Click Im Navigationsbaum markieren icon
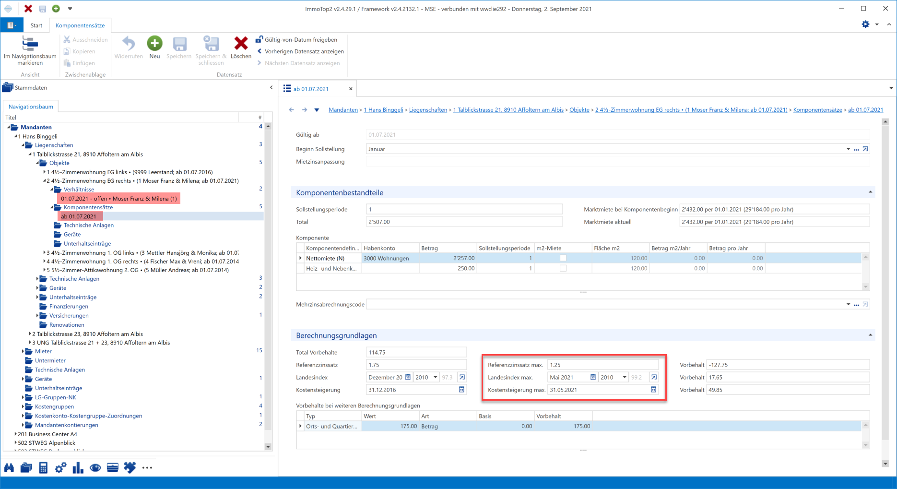 pyautogui.click(x=30, y=44)
